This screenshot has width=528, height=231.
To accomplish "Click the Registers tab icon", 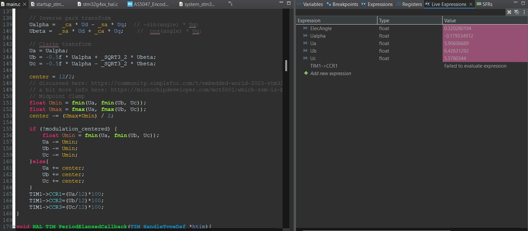I will [399, 4].
